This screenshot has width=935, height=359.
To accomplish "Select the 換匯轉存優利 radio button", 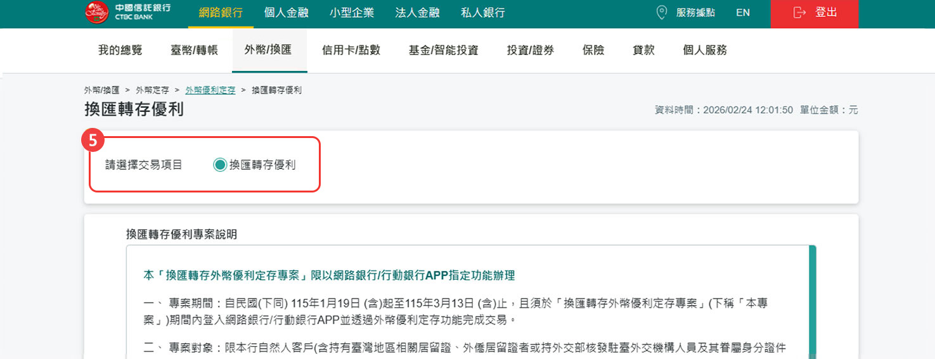I will (220, 165).
